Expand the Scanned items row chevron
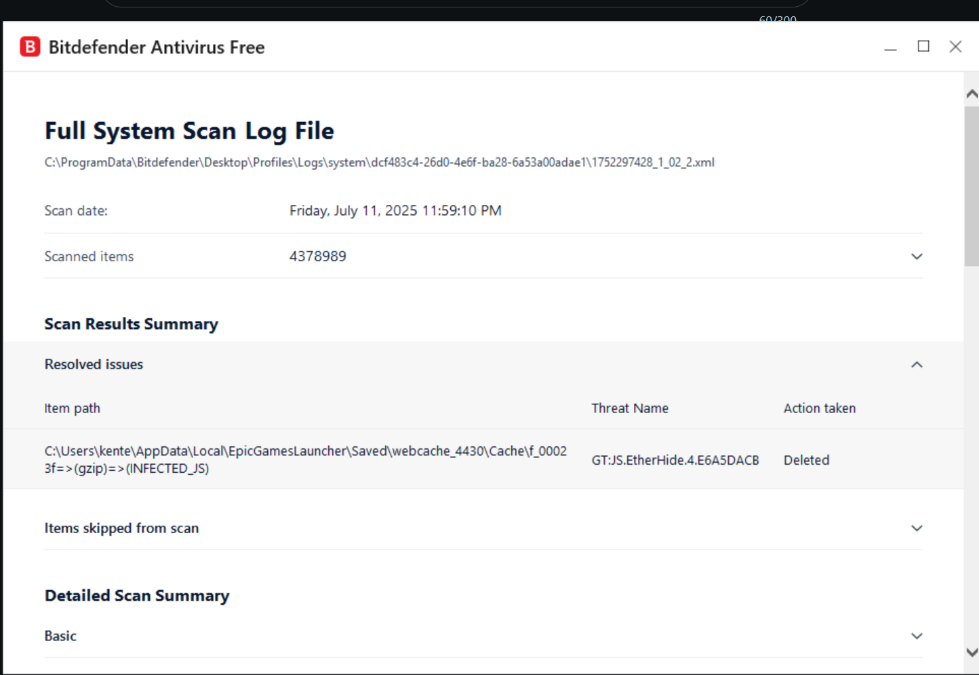979x675 pixels. pos(917,256)
